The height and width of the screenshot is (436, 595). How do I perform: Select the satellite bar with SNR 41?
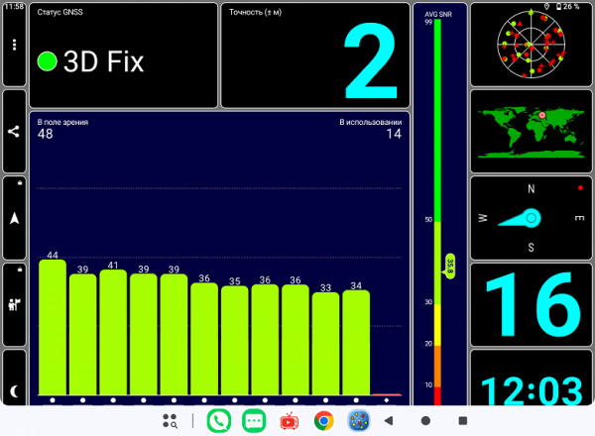pos(113,332)
